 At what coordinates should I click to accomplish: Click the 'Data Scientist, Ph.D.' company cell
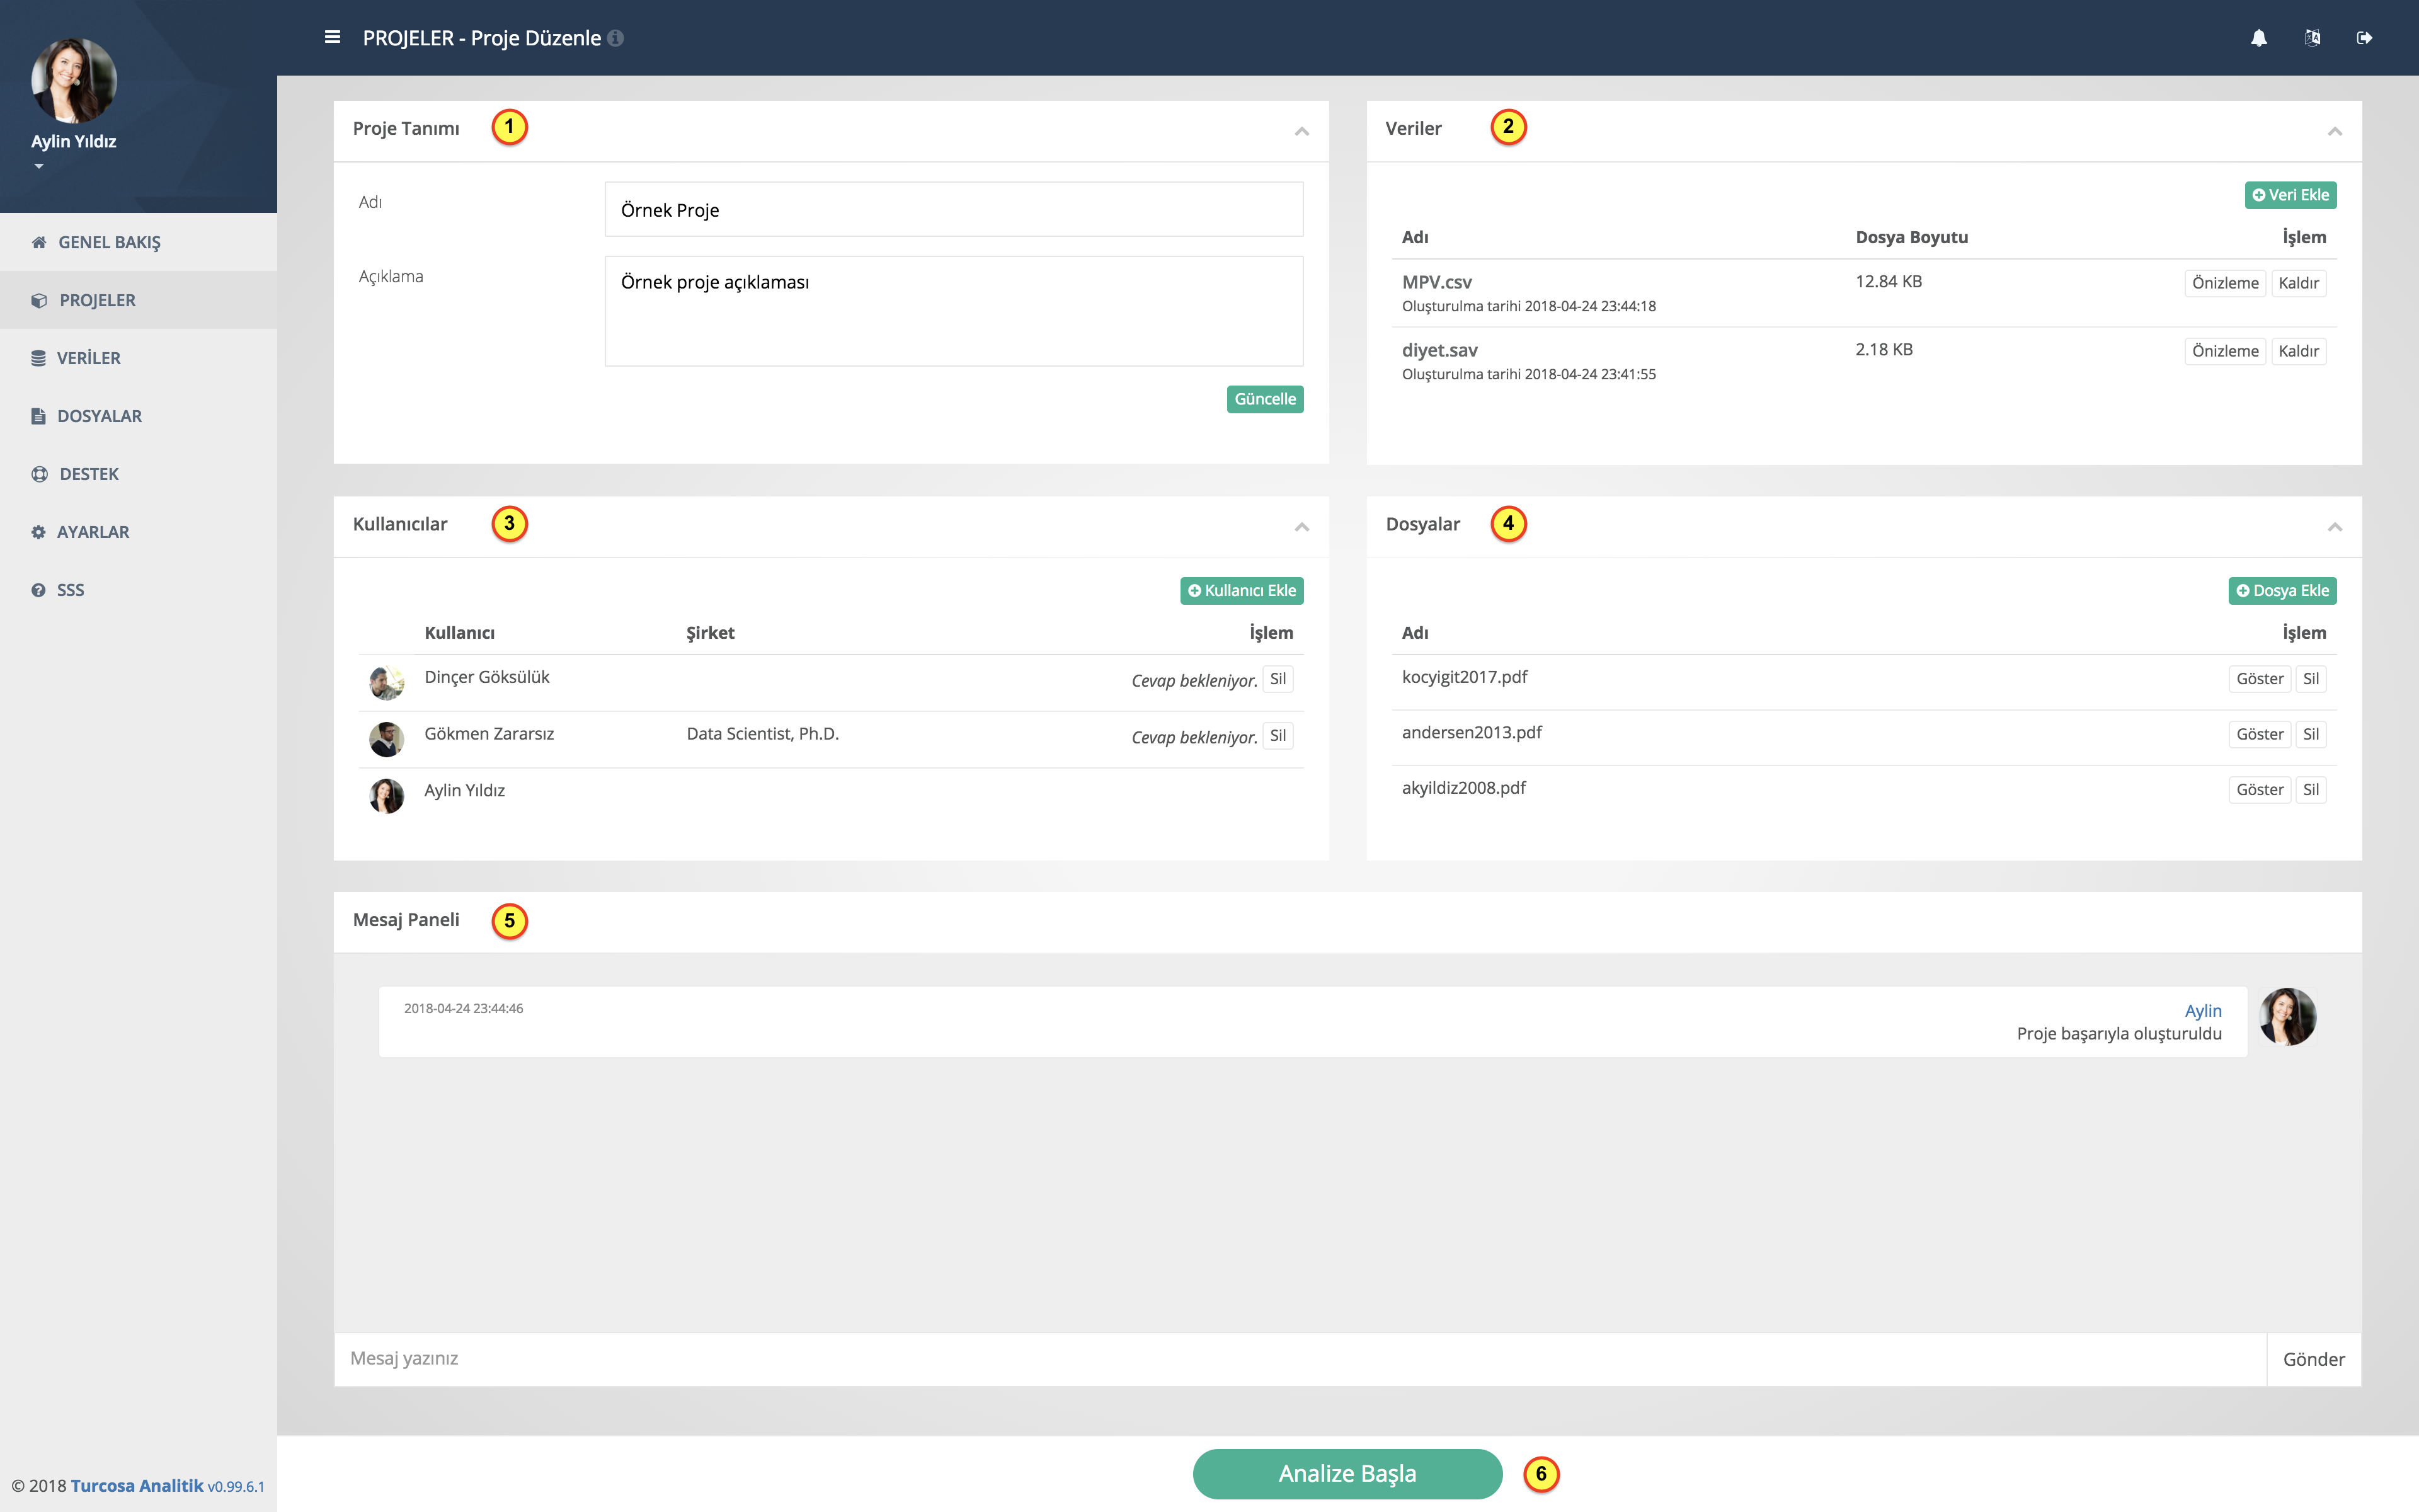(763, 734)
